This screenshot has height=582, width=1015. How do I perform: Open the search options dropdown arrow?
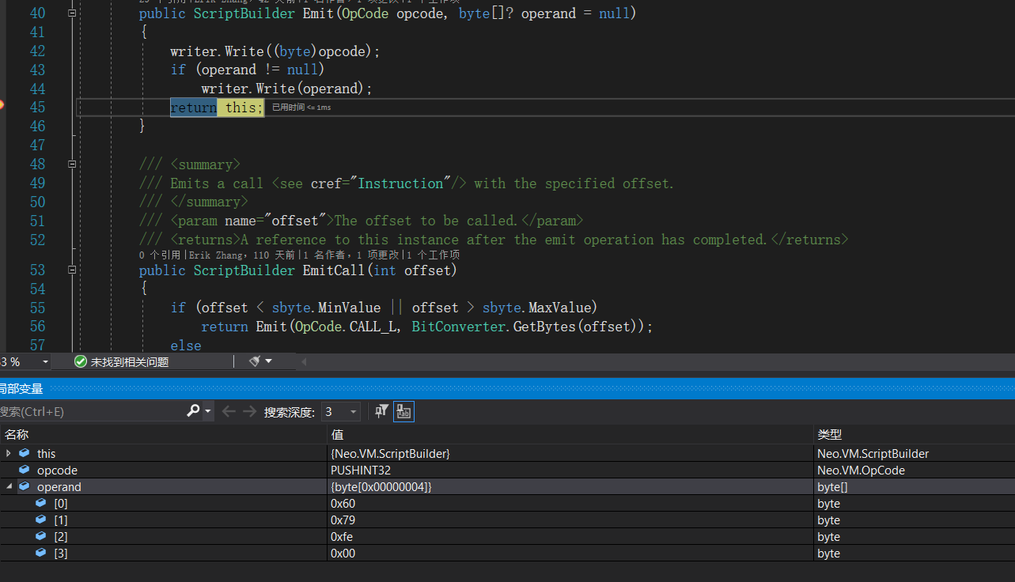click(x=208, y=411)
